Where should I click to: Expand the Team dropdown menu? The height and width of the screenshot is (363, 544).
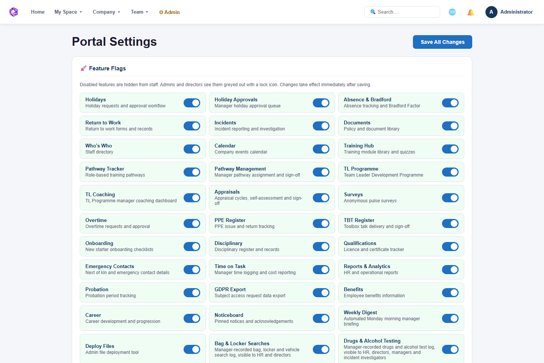click(x=139, y=12)
